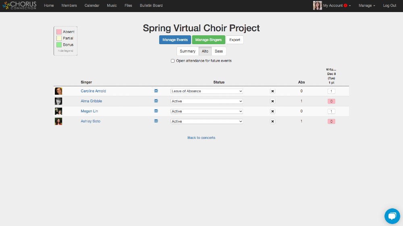
Task: Click the pink Absent legend swatch
Action: click(x=59, y=32)
